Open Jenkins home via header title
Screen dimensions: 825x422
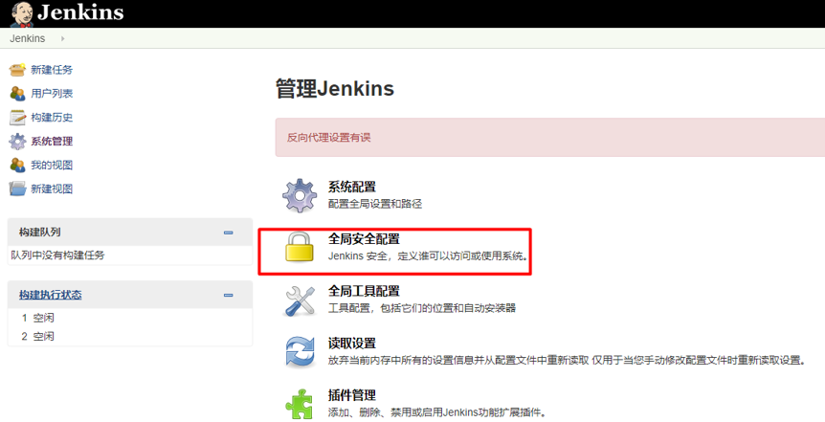pyautogui.click(x=80, y=12)
